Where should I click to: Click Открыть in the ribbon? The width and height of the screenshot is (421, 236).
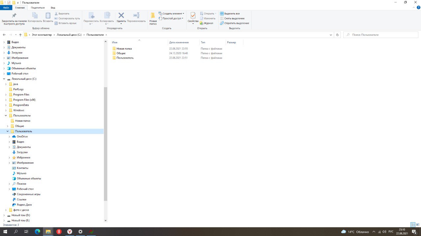[x=208, y=14]
